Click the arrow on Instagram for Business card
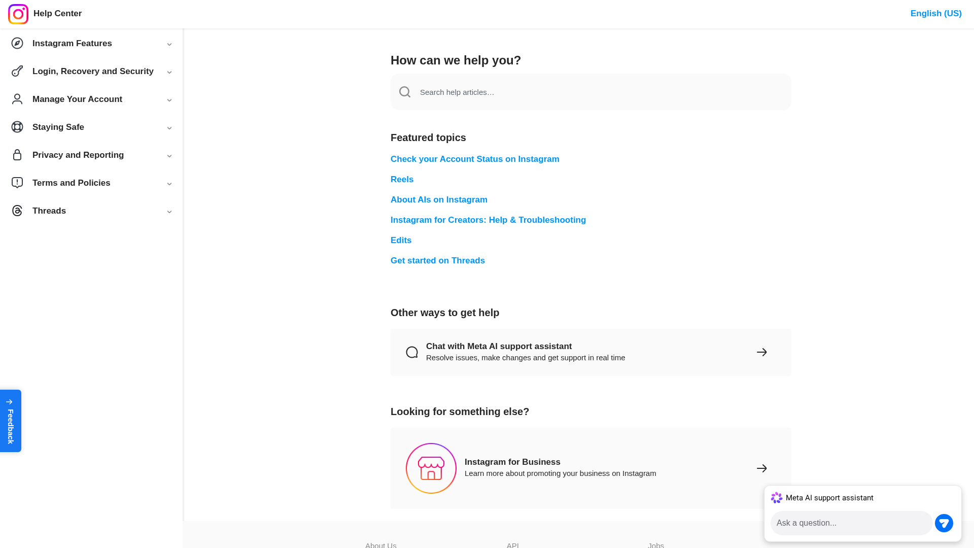 pos(762,468)
